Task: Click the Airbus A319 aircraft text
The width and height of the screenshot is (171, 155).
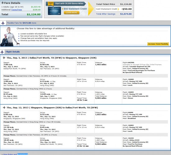Action: (134, 140)
